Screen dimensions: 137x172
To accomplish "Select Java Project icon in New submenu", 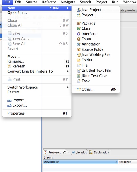I will coord(79,10).
